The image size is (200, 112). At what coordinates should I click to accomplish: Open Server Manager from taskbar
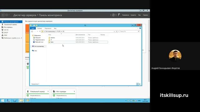click(8, 100)
